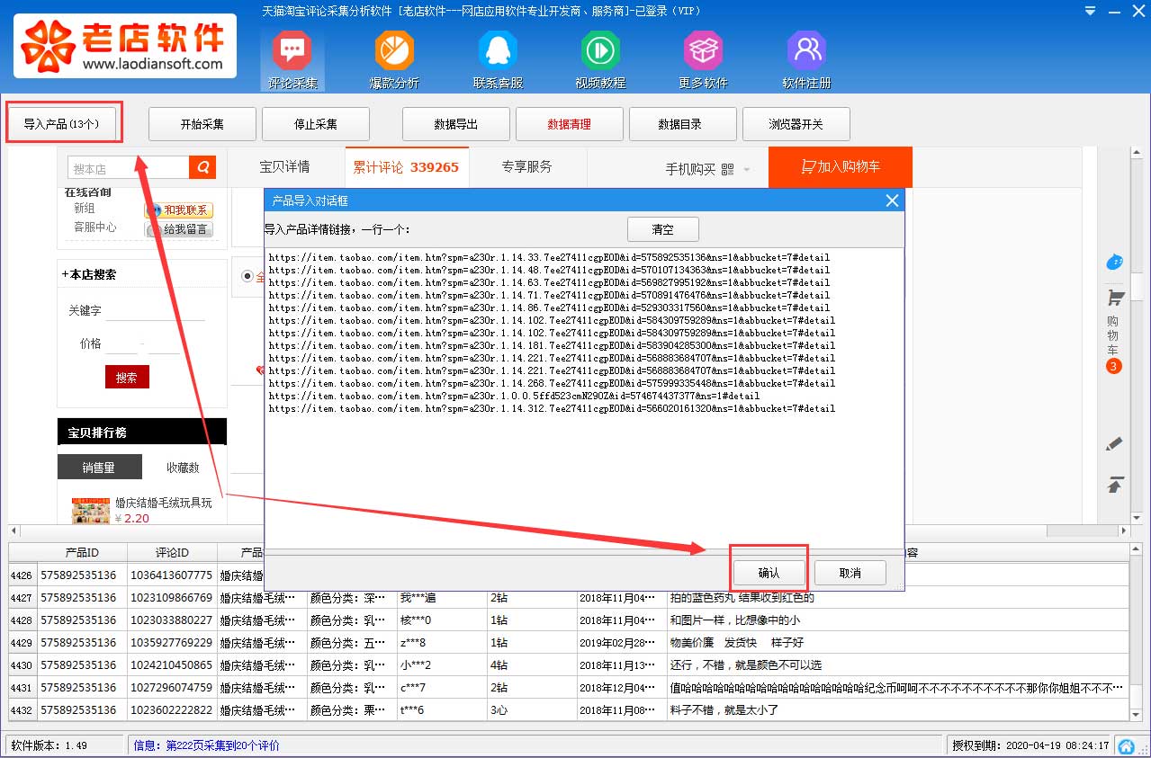Open the shopping cart sidebar icon
This screenshot has height=758, width=1151.
(x=1115, y=299)
